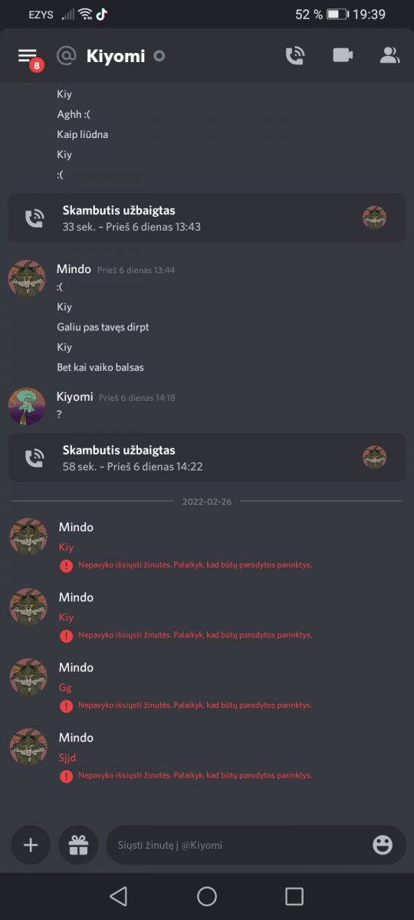The width and height of the screenshot is (414, 920).
Task: Tap the Android home circle button
Action: (x=207, y=896)
